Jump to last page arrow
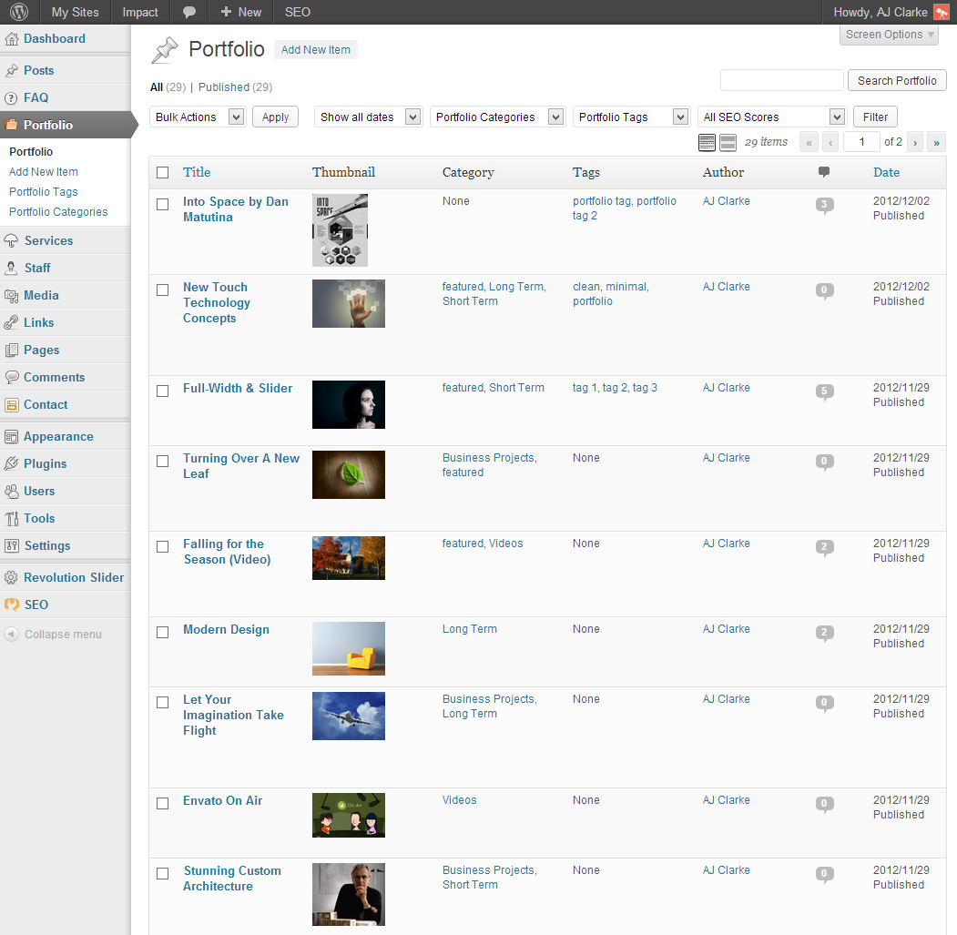Viewport: 957px width, 935px height. click(936, 142)
